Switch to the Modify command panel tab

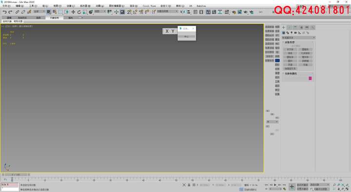290,27
